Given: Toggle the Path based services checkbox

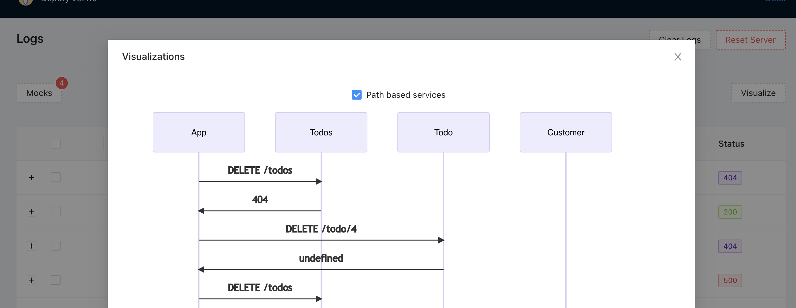Looking at the screenshot, I should [356, 95].
